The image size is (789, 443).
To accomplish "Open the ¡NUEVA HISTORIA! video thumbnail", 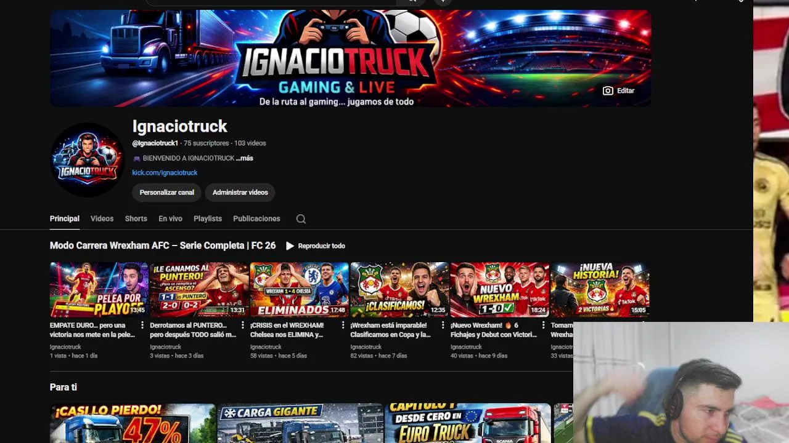I will click(x=600, y=290).
